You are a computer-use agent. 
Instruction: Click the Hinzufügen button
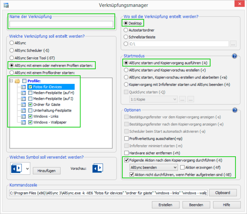coord(46,171)
